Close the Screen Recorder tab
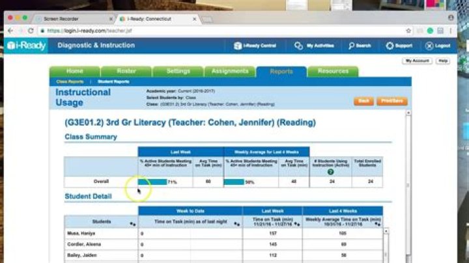Screen dimensions: 469x263 click(x=111, y=19)
